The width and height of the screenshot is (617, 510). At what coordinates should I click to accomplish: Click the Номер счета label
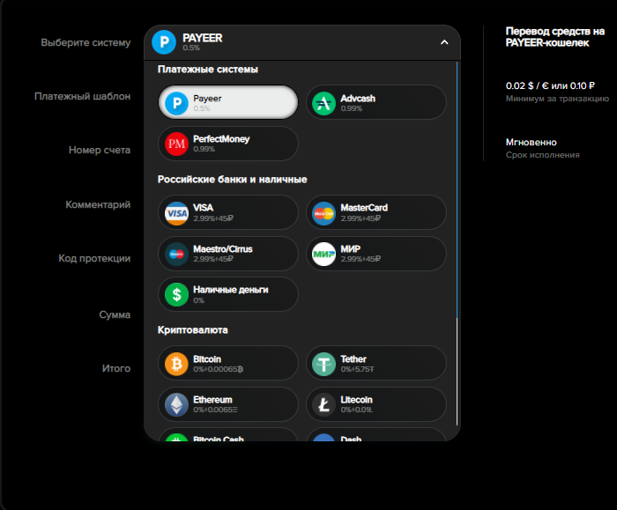100,151
